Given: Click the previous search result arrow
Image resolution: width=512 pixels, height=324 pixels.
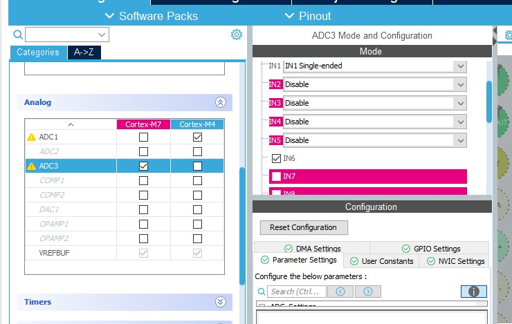Looking at the screenshot, I should pos(340,292).
